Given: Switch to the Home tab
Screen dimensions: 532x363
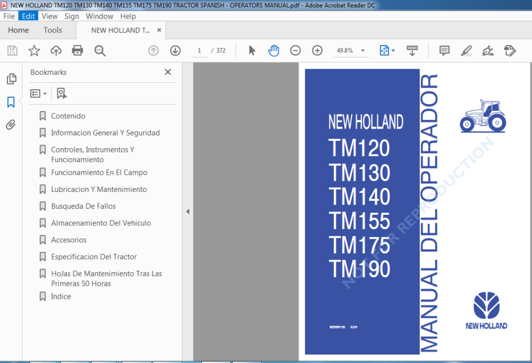Looking at the screenshot, I should [18, 30].
